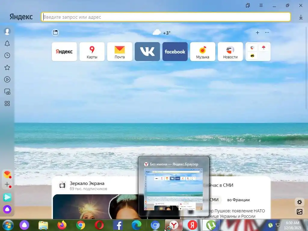The height and width of the screenshot is (231, 308).
Task: Select the СМИ news tab
Action: pyautogui.click(x=214, y=200)
